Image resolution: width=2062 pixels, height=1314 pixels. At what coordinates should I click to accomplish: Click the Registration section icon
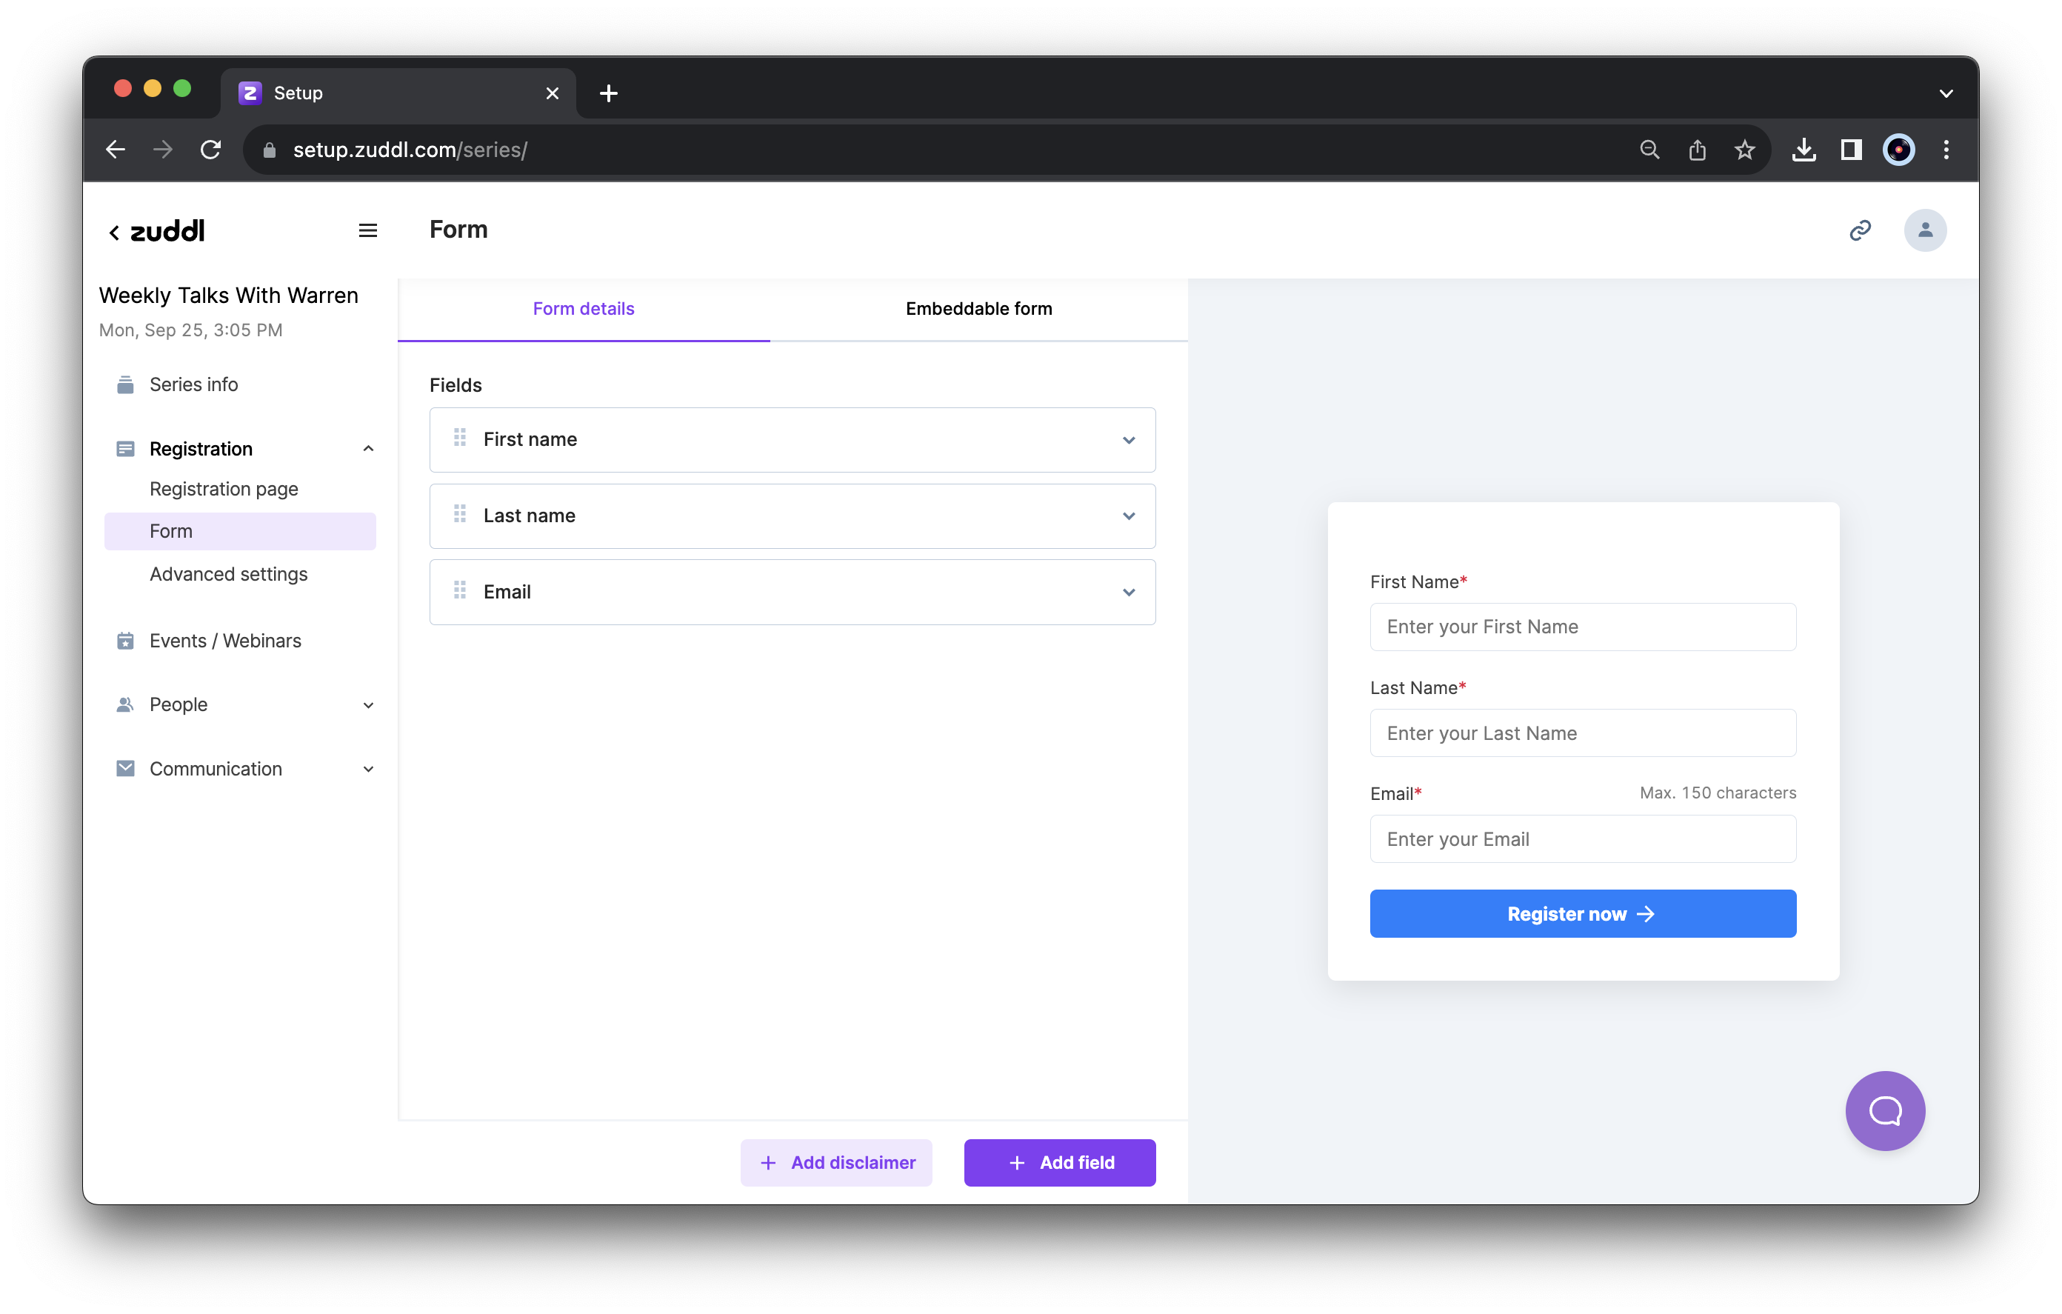(124, 448)
